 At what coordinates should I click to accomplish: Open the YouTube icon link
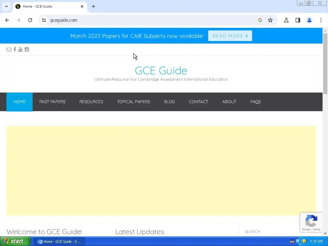[20, 49]
